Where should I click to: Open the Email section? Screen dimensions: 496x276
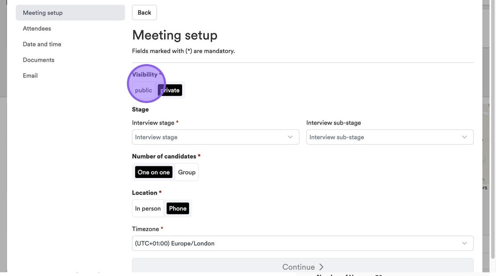click(30, 76)
